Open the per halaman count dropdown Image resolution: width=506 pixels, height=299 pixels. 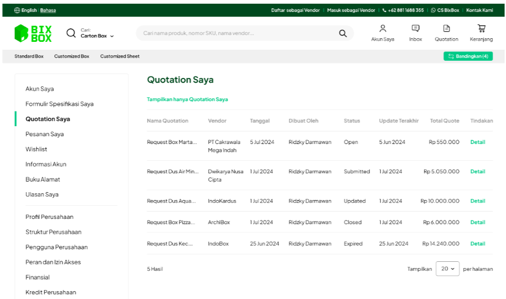tap(447, 269)
